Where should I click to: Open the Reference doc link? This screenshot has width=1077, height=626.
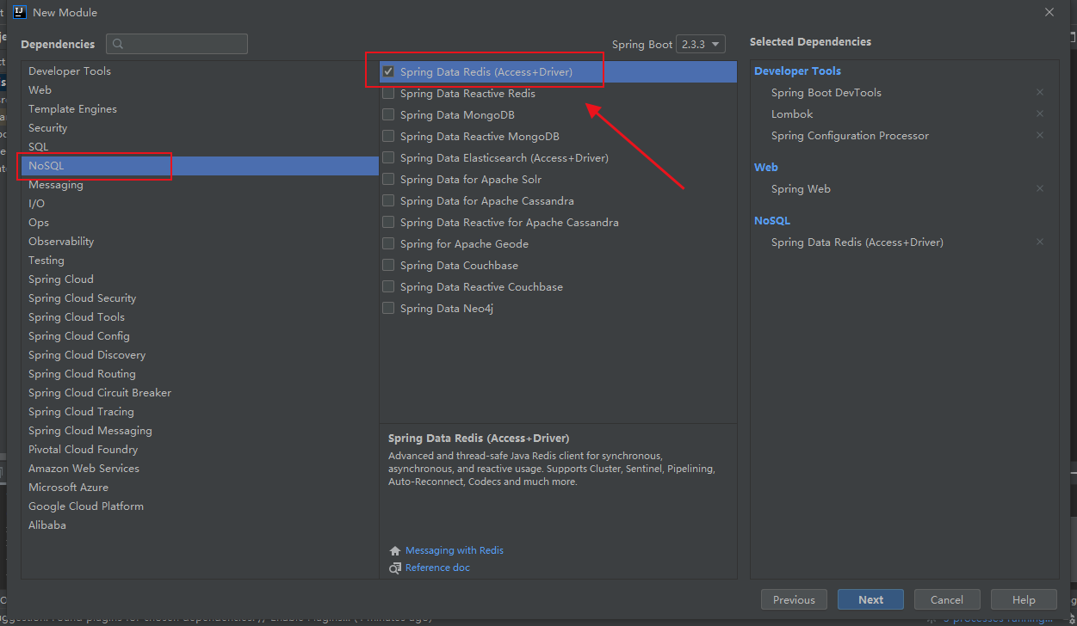click(437, 568)
